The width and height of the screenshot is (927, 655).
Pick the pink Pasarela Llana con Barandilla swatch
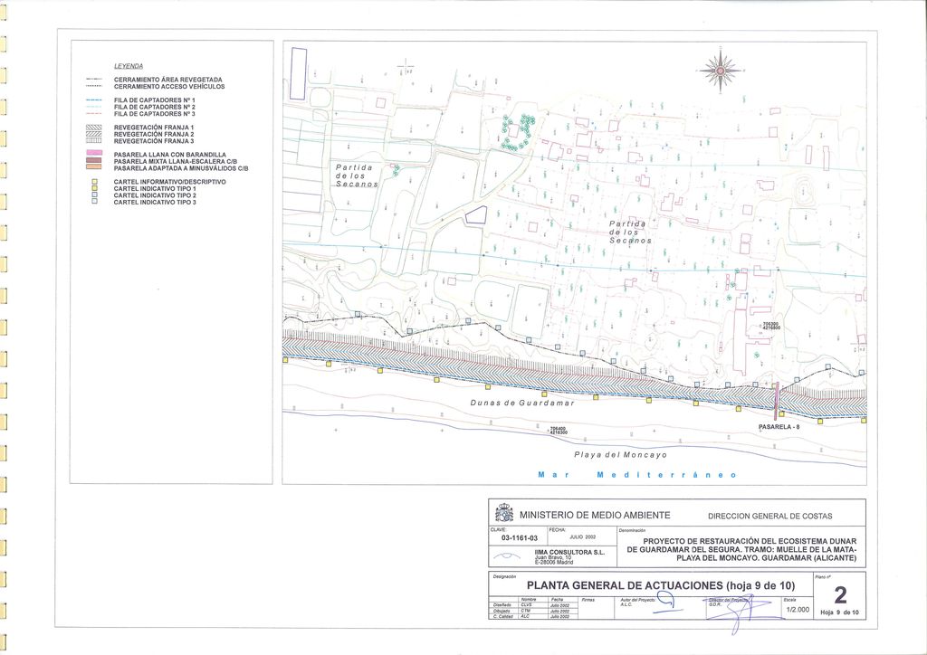tap(93, 155)
